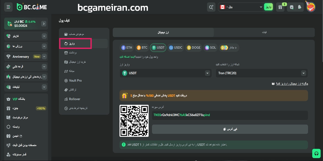Select the BTC coin chip
Screen dimensions: 323x161
(142, 48)
